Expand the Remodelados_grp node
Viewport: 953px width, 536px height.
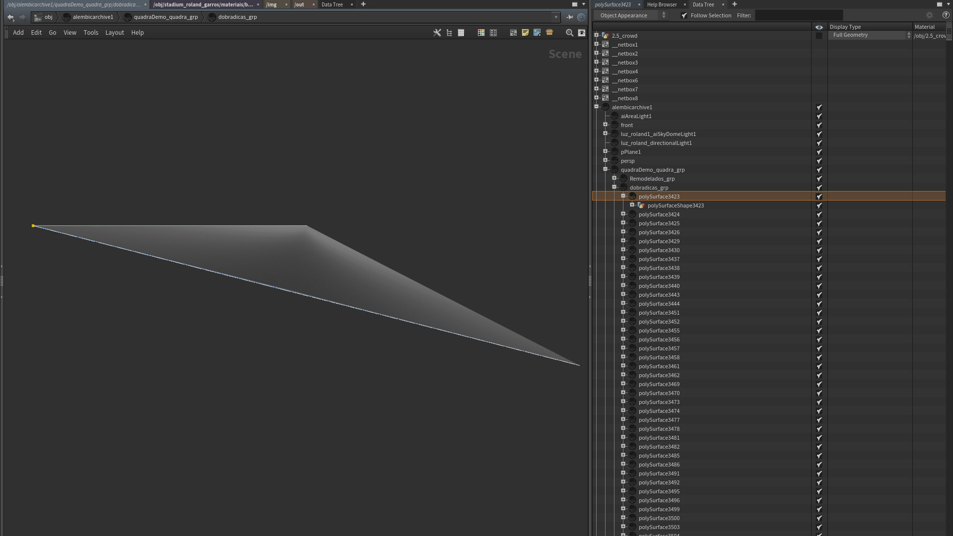coord(614,178)
